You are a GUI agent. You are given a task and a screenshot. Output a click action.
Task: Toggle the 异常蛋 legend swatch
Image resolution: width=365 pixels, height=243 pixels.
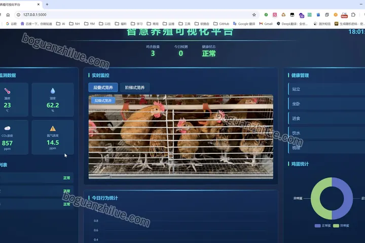point(336,226)
